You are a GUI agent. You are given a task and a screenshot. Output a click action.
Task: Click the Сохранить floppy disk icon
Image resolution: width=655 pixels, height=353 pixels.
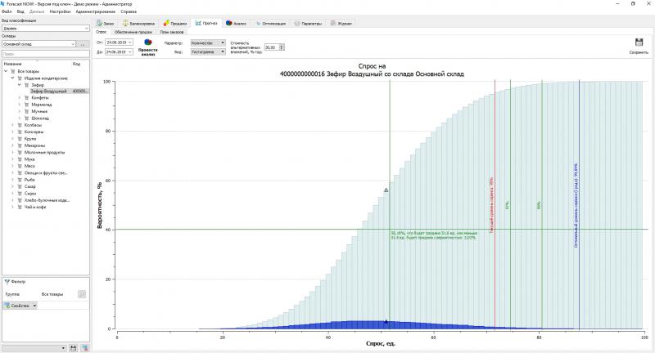(639, 42)
